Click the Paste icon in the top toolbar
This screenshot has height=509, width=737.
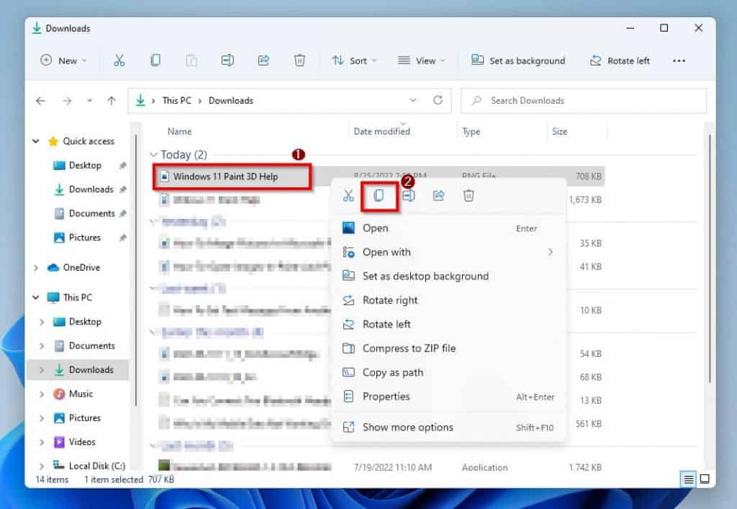[x=191, y=60]
